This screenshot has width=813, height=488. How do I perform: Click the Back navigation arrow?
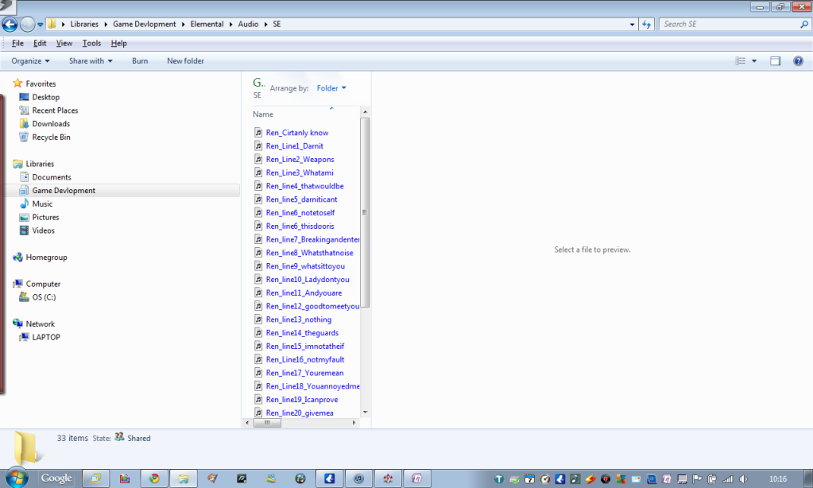10,25
